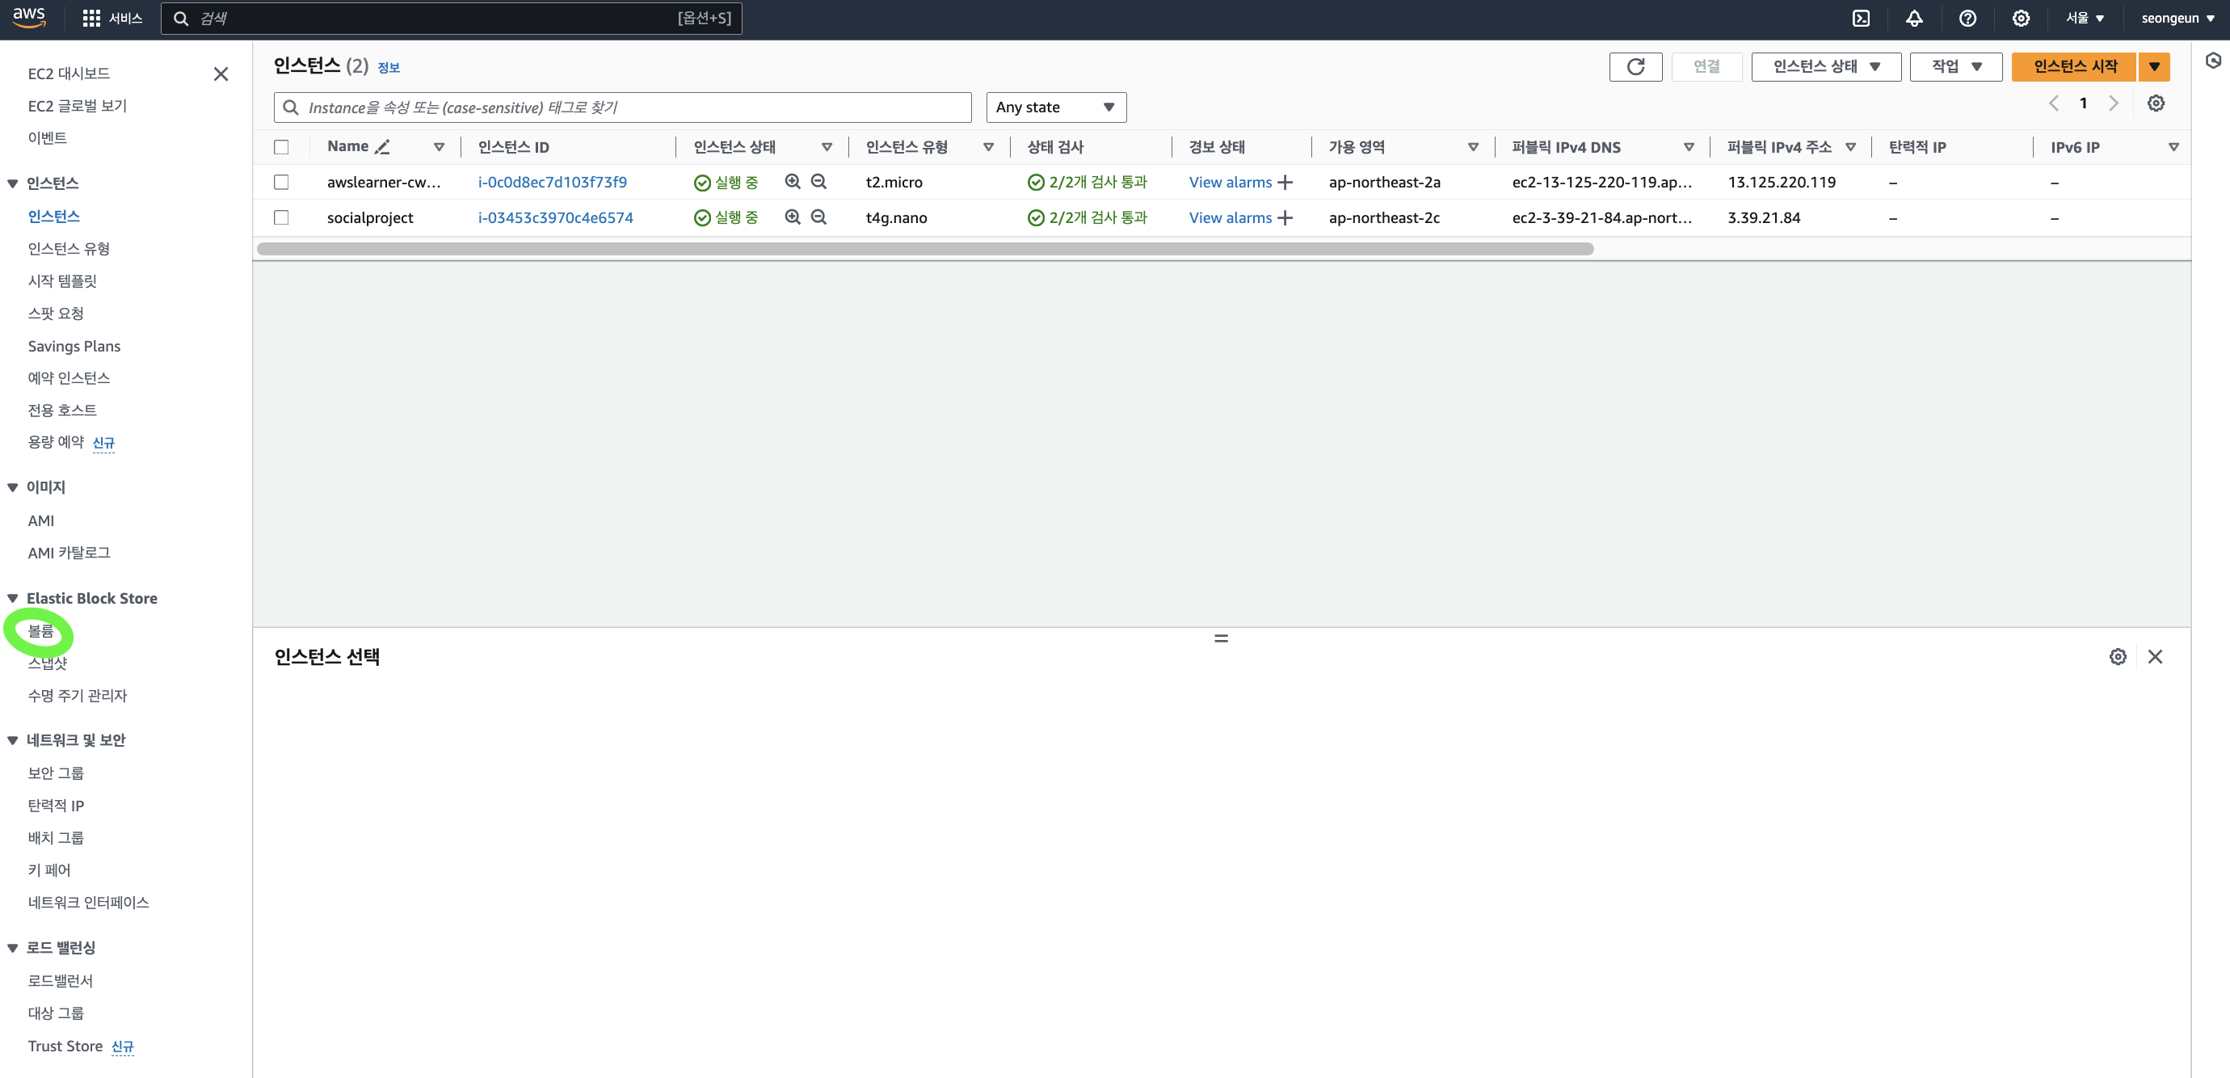This screenshot has width=2230, height=1078.
Task: Open 볼륨 under Elastic Block Store
Action: (40, 631)
